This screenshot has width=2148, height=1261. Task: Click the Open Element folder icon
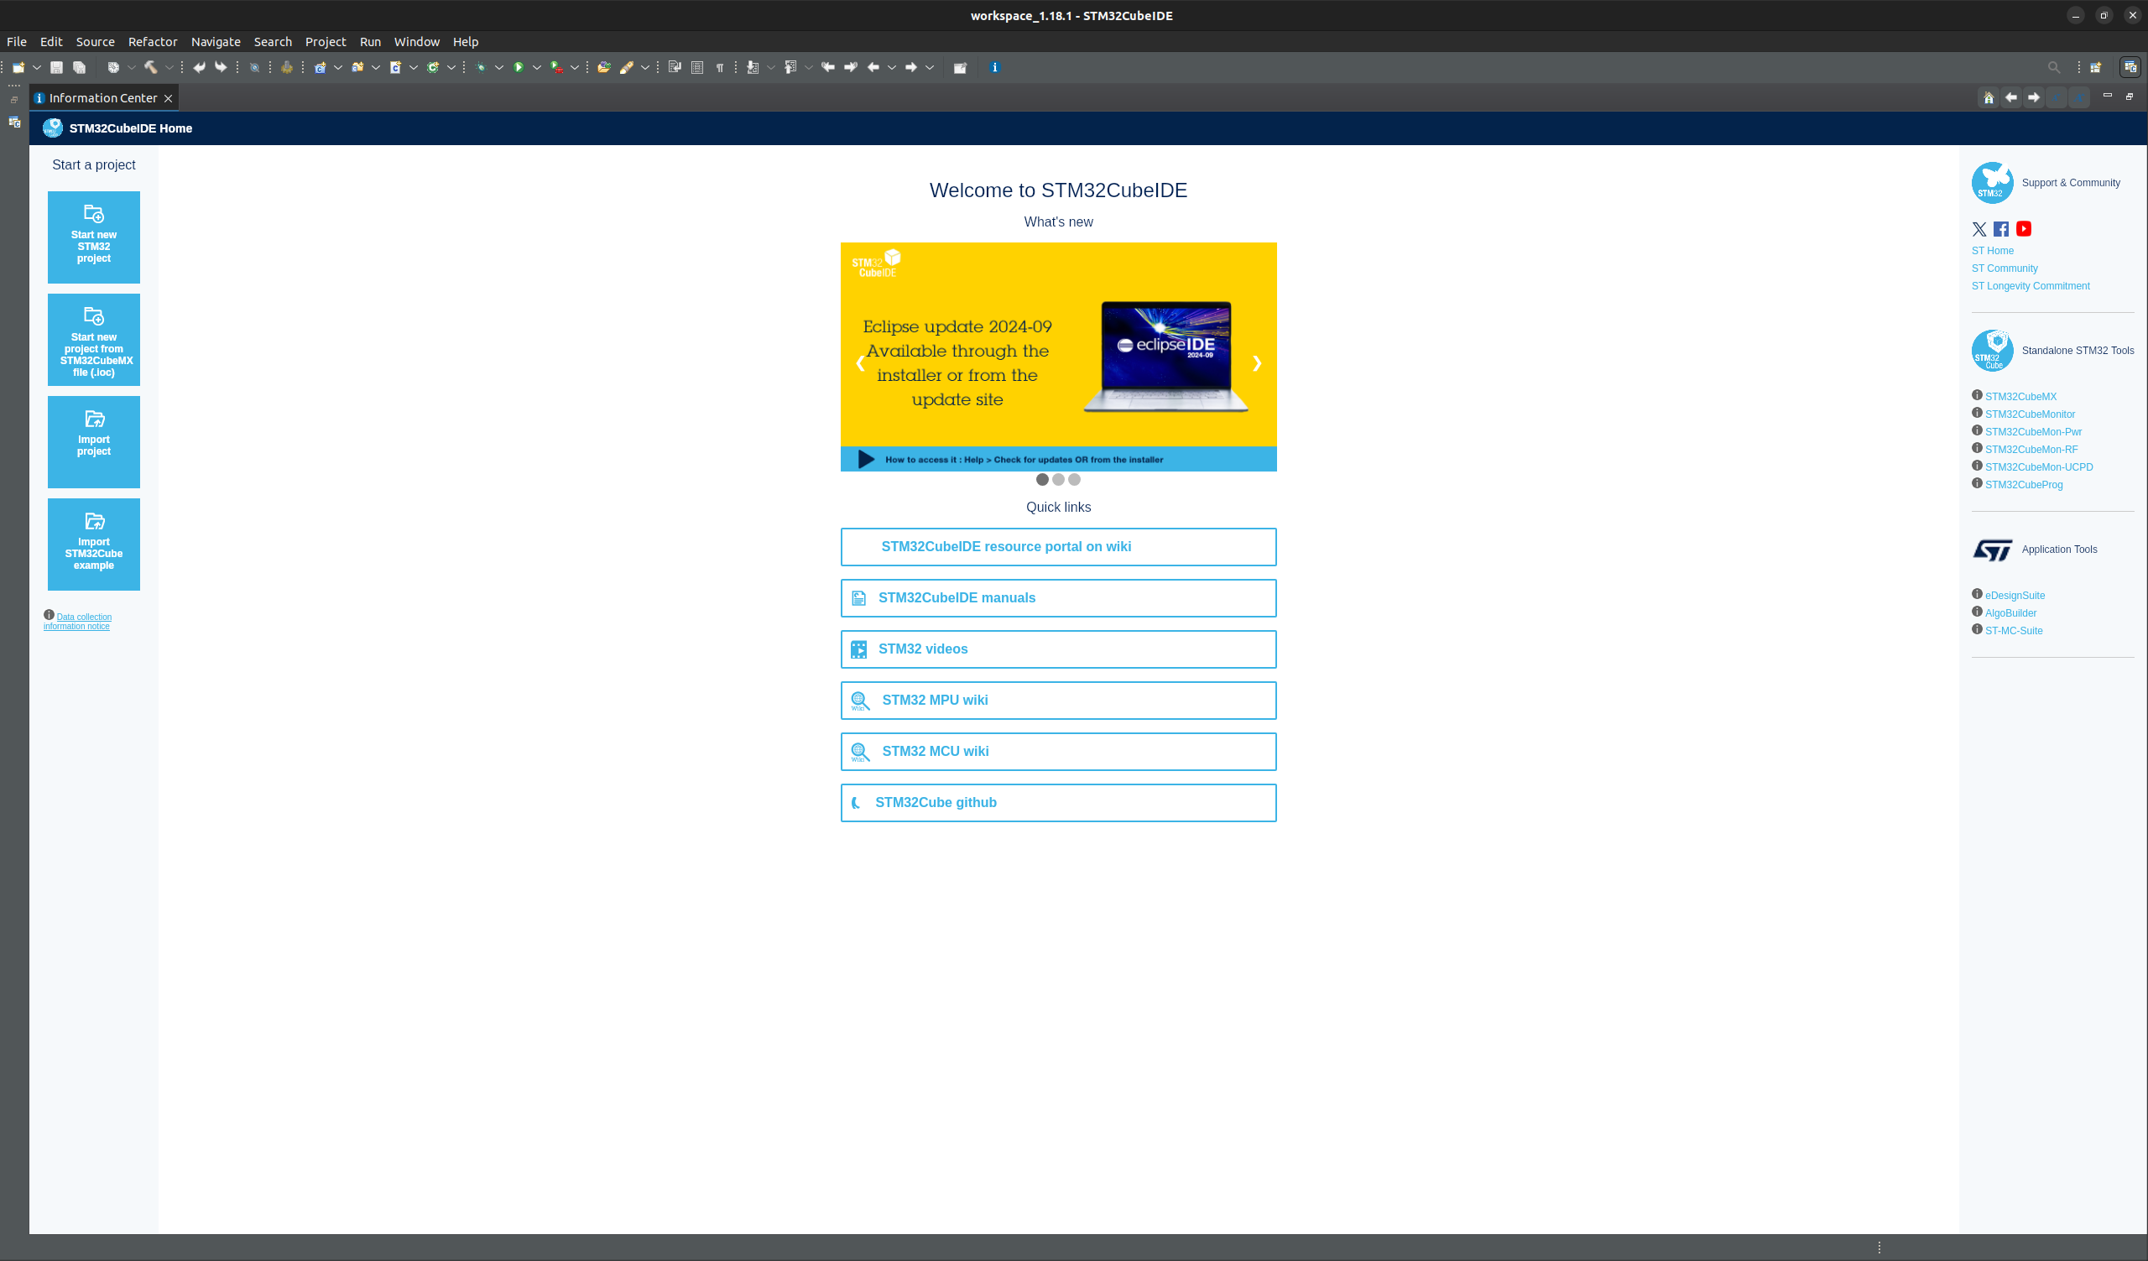click(x=603, y=67)
